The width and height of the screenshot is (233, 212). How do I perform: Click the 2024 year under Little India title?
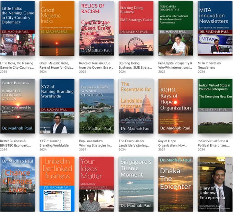pos(3,71)
